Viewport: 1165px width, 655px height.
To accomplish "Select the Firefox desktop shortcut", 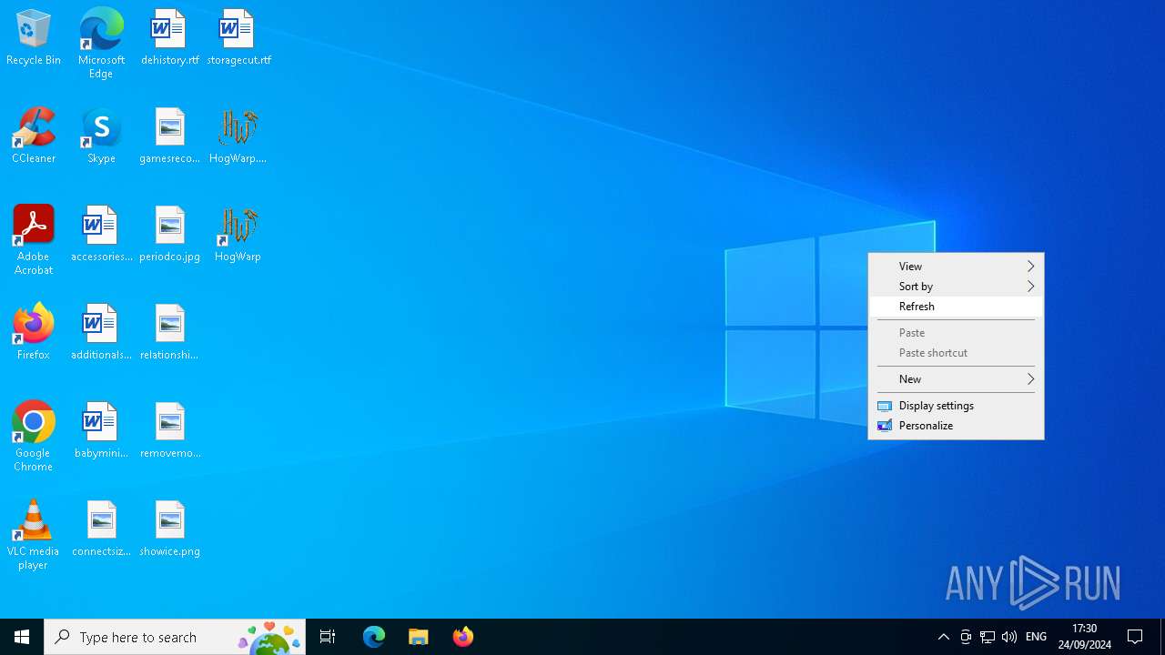I will click(x=34, y=333).
